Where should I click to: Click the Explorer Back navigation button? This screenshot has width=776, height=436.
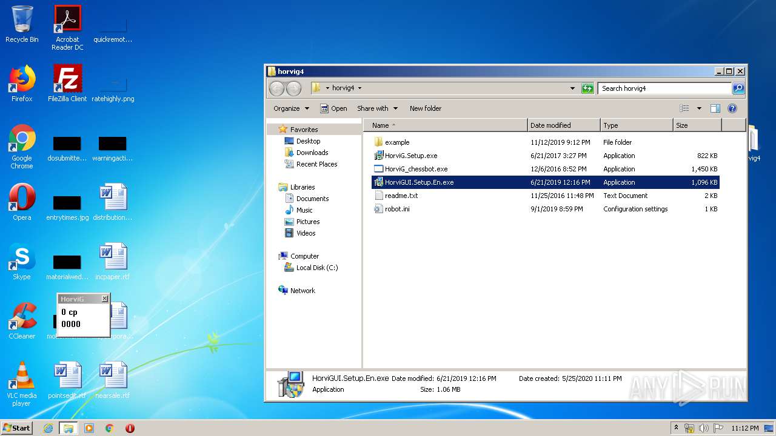pos(276,88)
